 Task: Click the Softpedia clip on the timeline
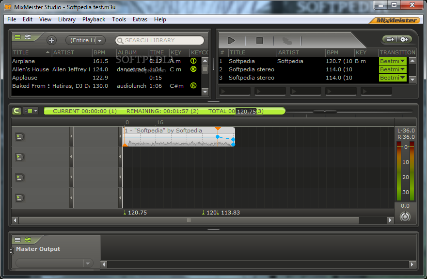(x=179, y=137)
